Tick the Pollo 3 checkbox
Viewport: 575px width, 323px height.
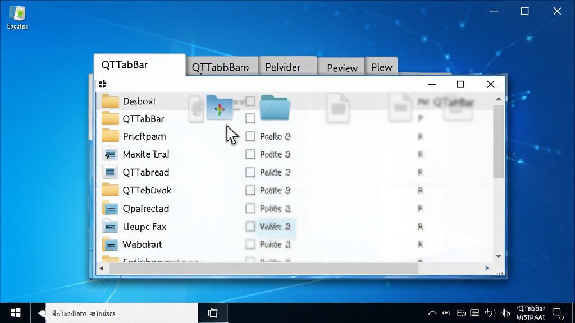(x=250, y=136)
